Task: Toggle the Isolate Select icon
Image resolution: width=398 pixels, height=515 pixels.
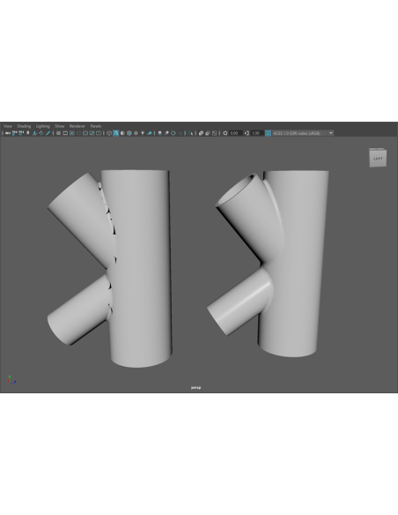Action: 191,133
